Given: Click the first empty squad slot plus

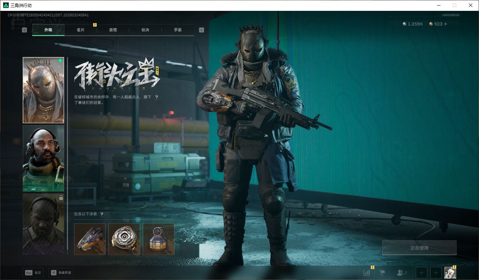Looking at the screenshot, I should (x=422, y=273).
